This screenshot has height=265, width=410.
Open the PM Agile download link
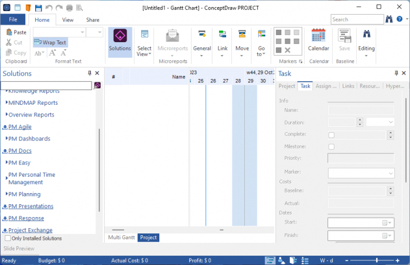20,126
